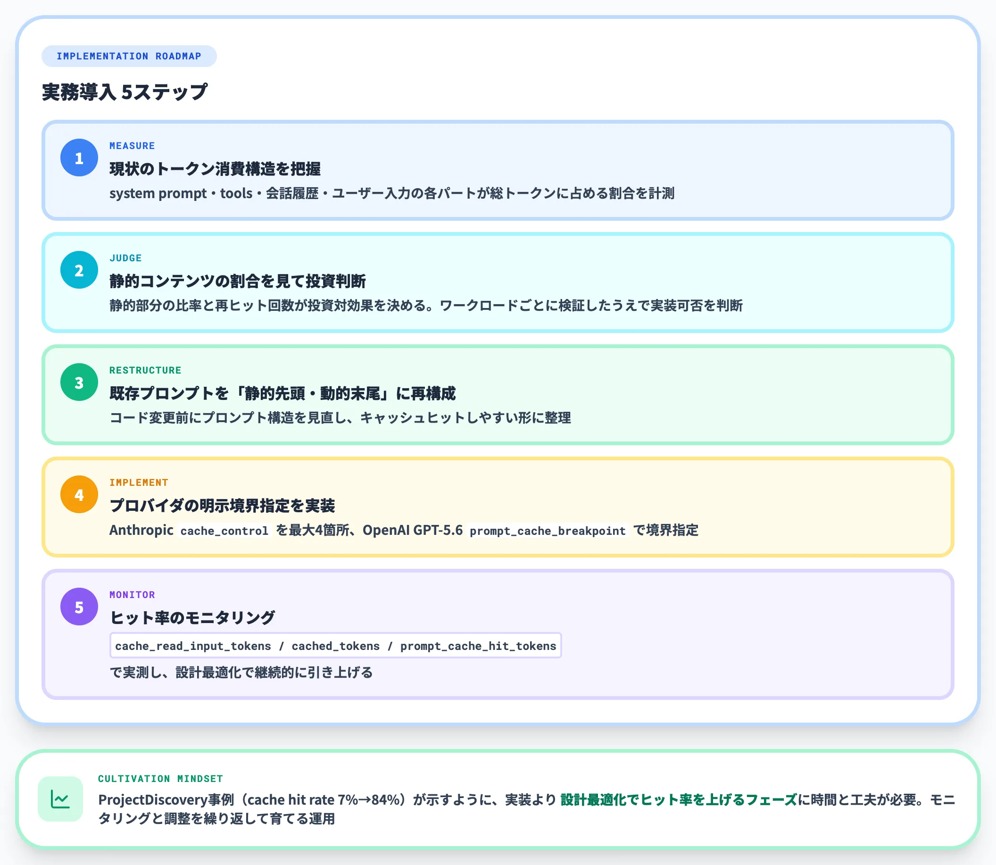The height and width of the screenshot is (865, 996).
Task: Click the description starting with system prompt・tools
Action: (x=392, y=193)
